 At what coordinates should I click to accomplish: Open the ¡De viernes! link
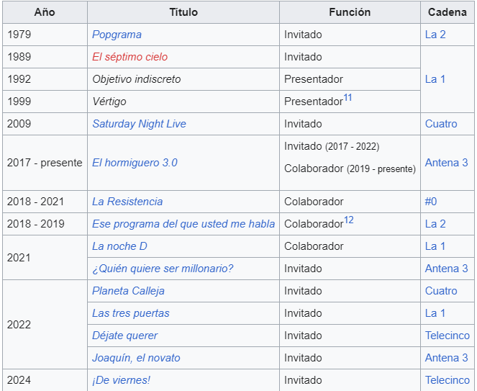pos(121,380)
